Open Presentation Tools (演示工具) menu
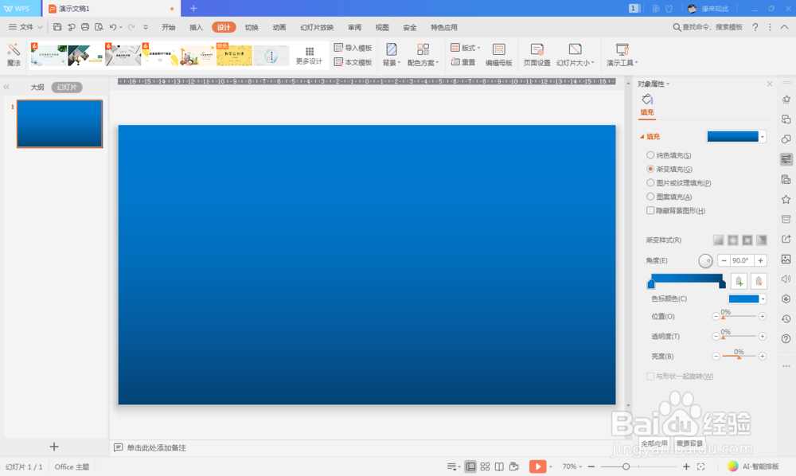796x476 pixels. pyautogui.click(x=622, y=55)
